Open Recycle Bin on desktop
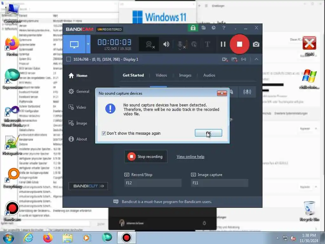 (309, 211)
